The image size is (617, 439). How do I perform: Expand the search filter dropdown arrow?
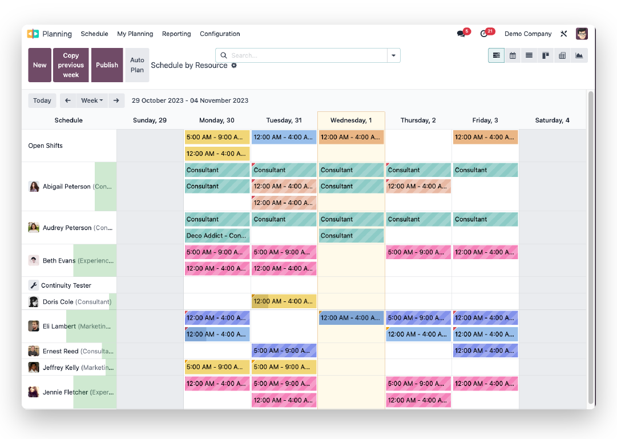[x=393, y=55]
